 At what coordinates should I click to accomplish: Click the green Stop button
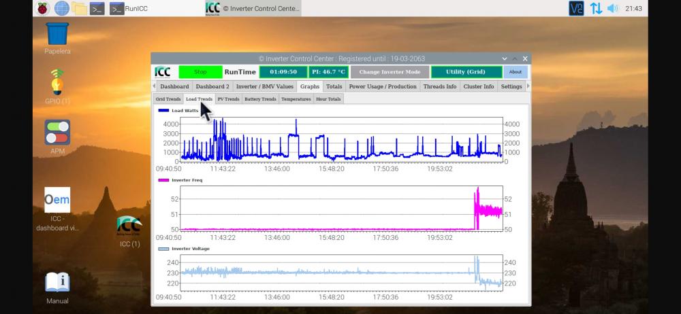click(x=200, y=72)
